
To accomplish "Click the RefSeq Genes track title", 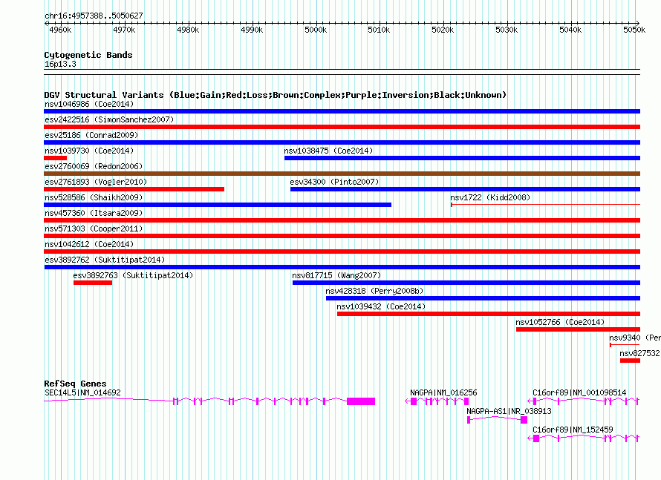I will pos(75,384).
